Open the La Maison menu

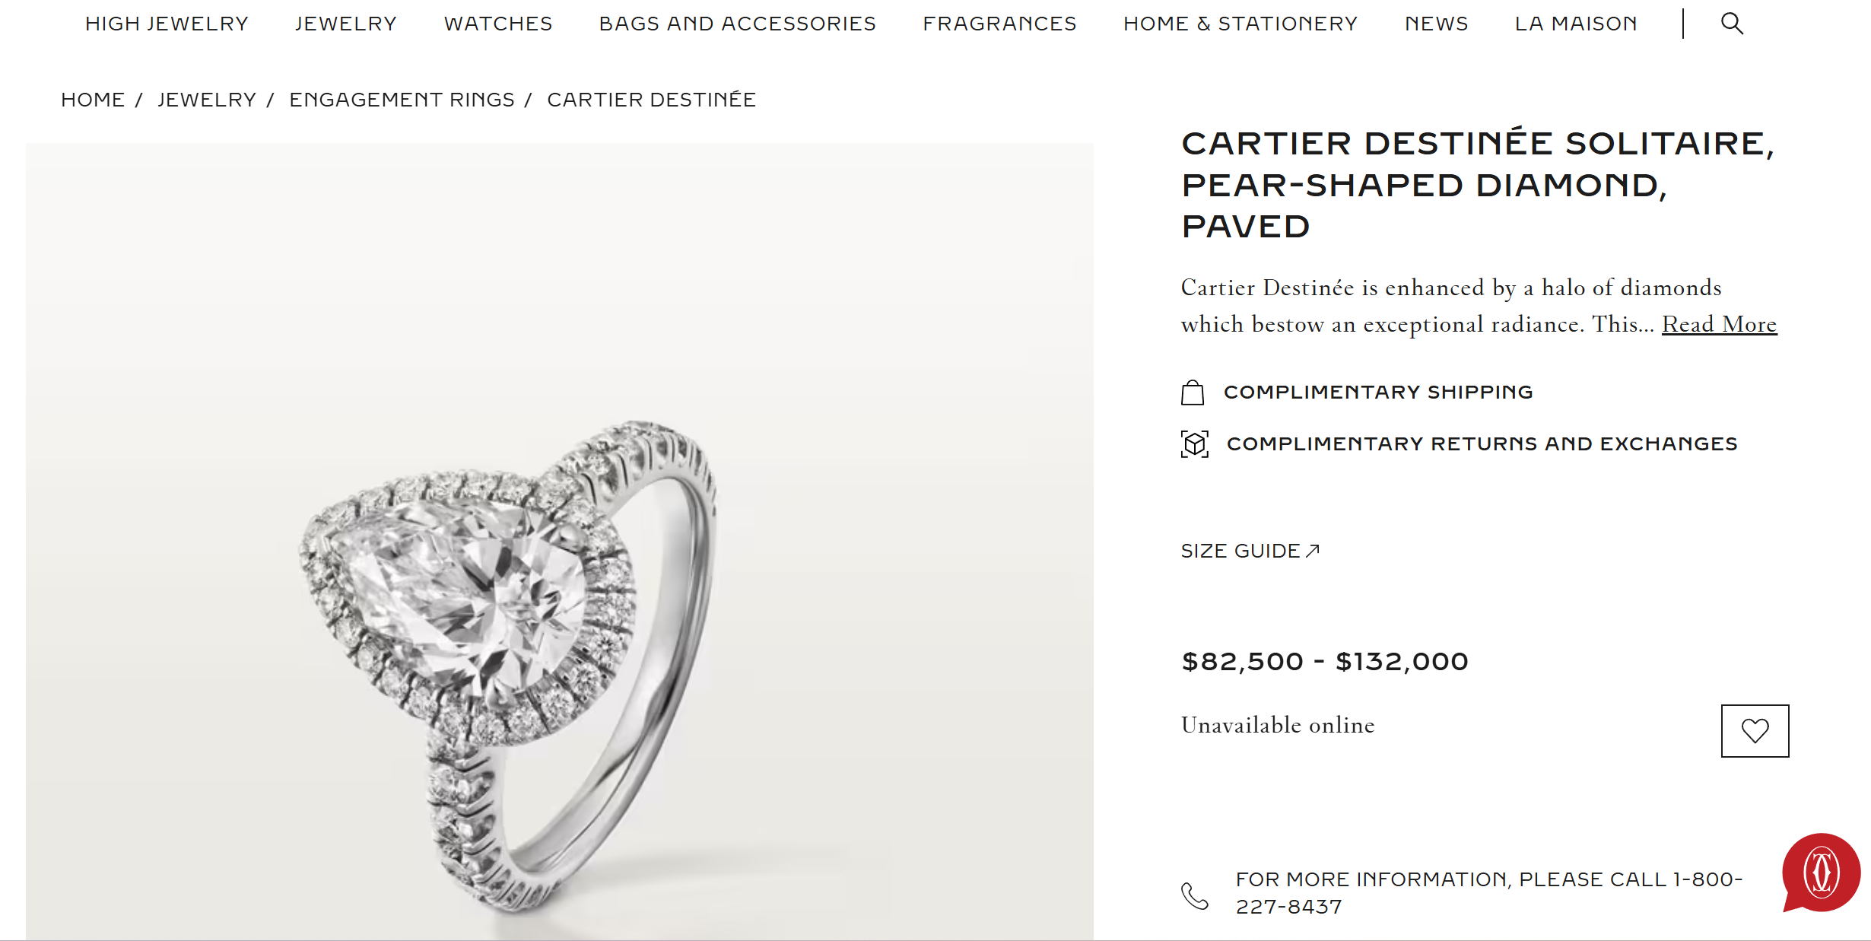tap(1576, 24)
